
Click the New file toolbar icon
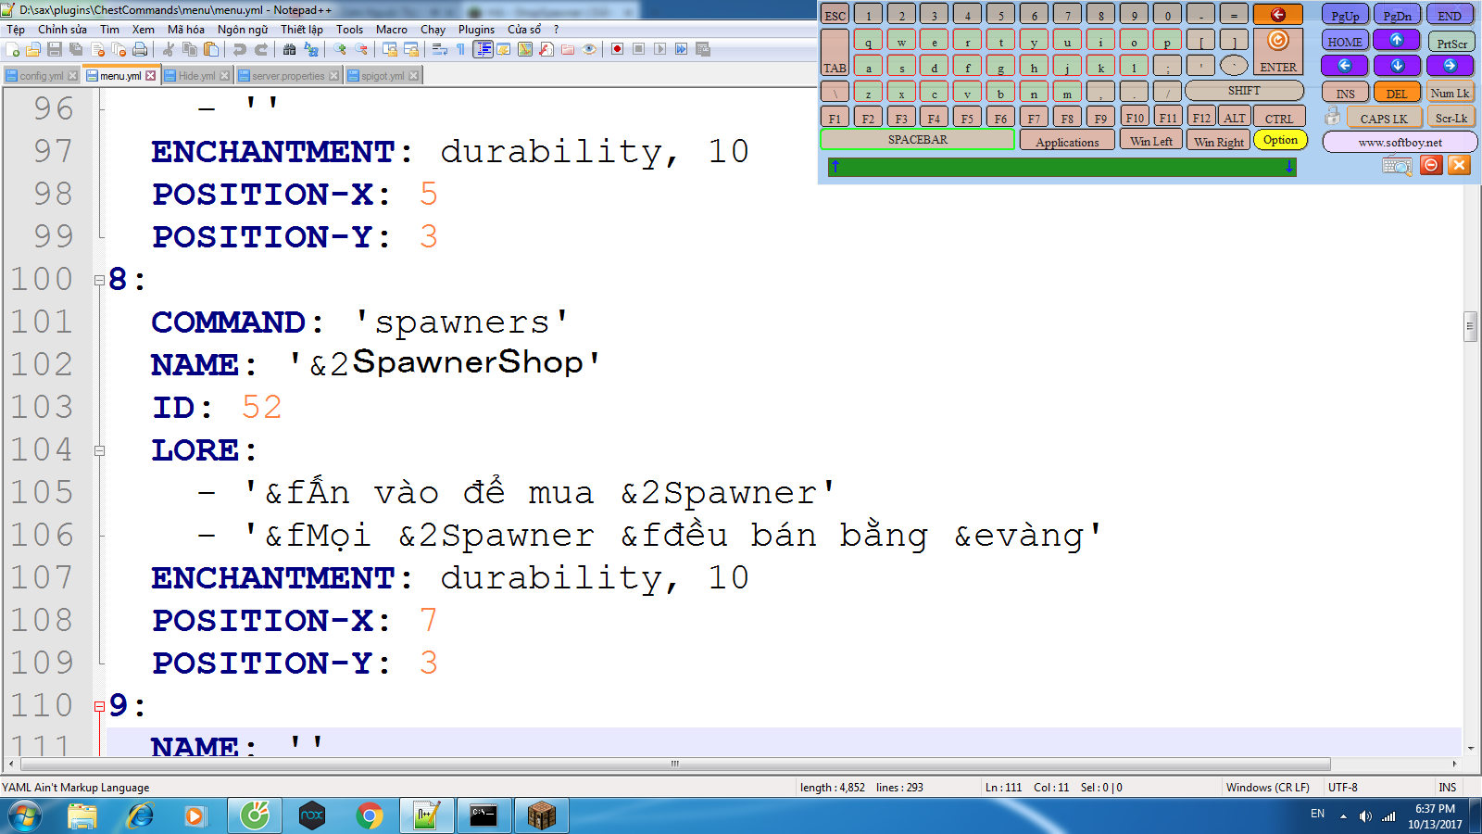tap(13, 49)
